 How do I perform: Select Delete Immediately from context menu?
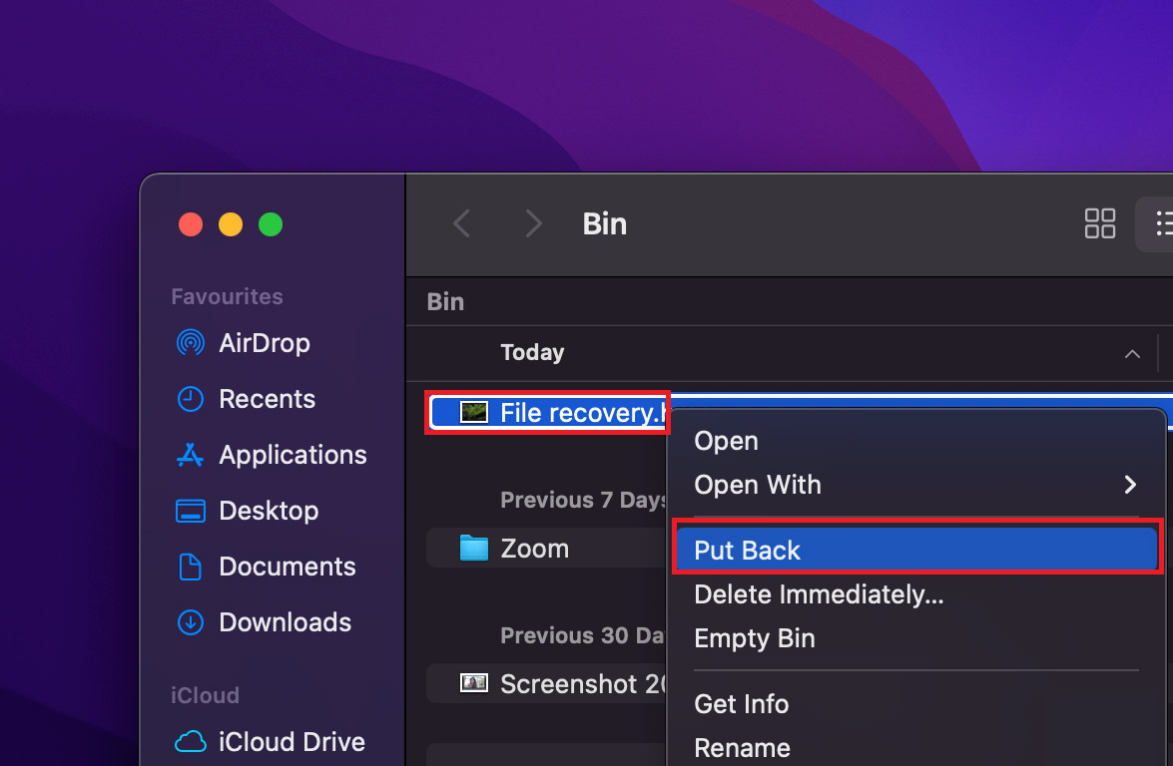coord(819,594)
